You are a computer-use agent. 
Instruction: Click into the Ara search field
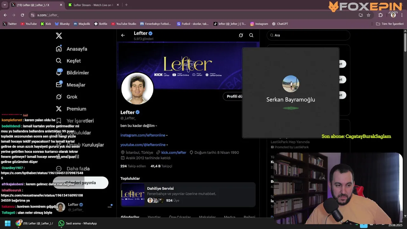click(x=308, y=35)
